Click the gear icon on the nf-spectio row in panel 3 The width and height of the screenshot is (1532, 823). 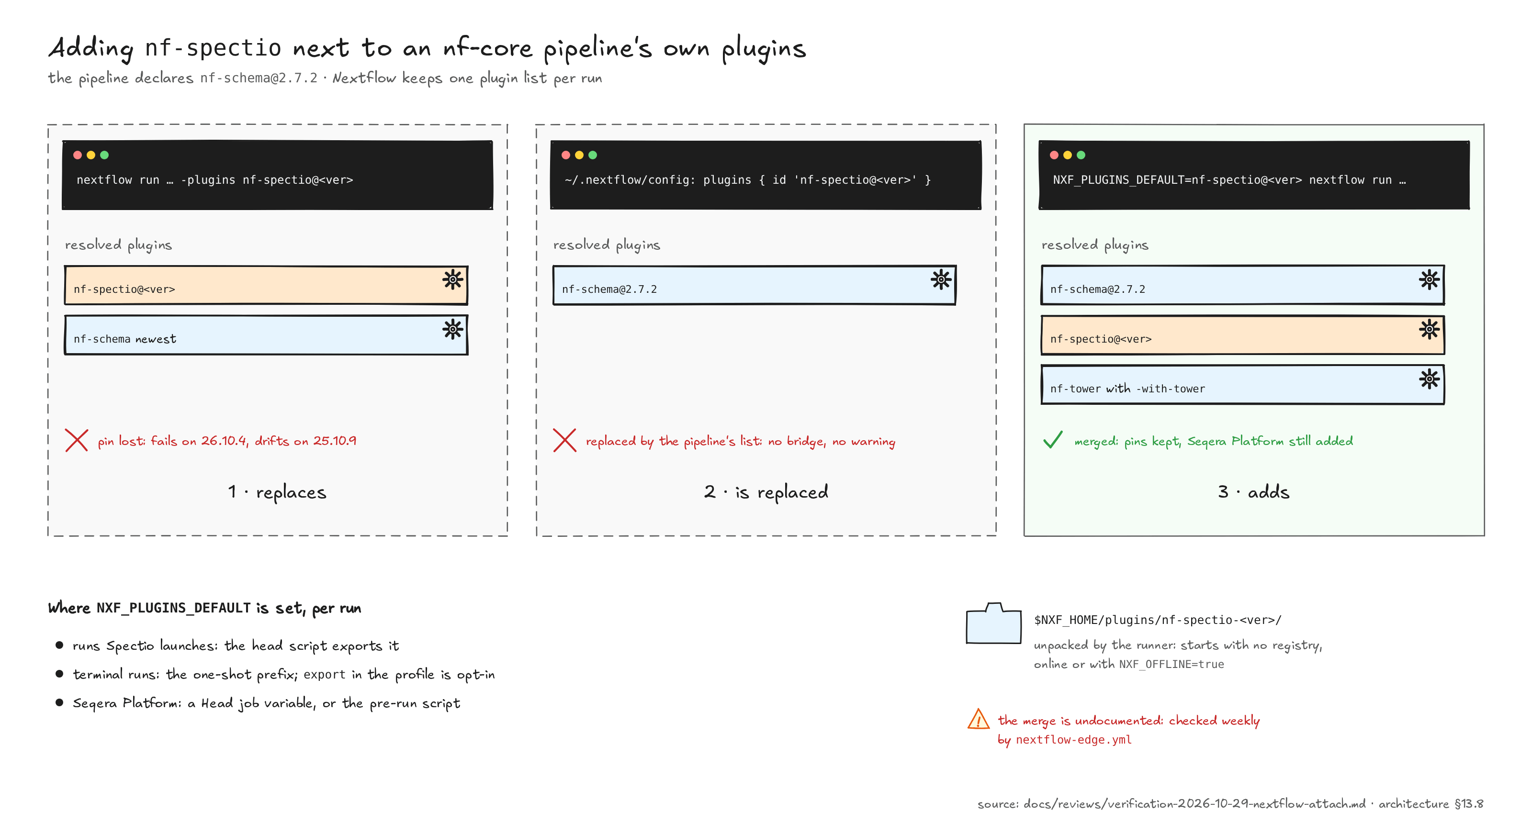click(x=1429, y=329)
